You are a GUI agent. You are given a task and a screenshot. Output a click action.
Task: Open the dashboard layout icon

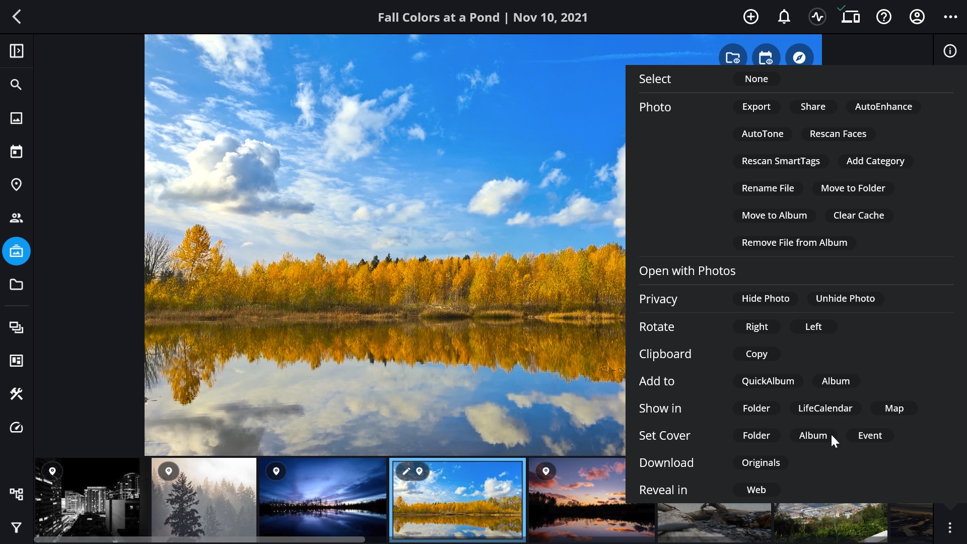click(x=17, y=361)
